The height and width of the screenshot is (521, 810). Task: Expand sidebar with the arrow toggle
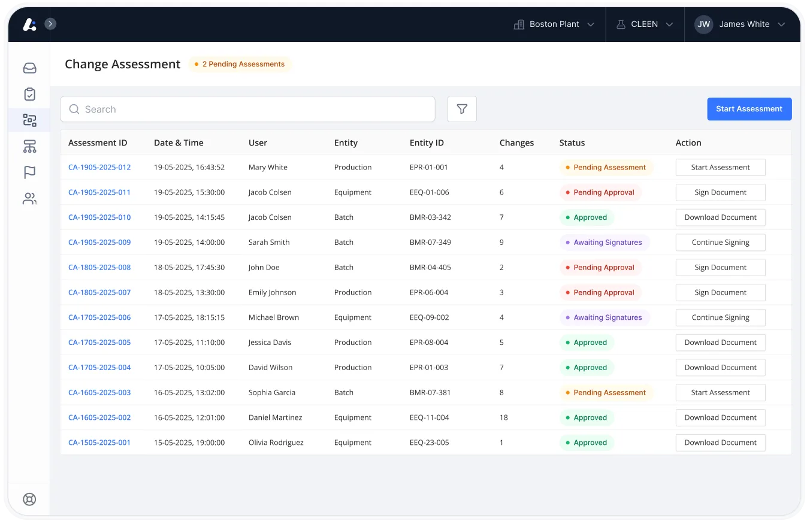point(51,24)
